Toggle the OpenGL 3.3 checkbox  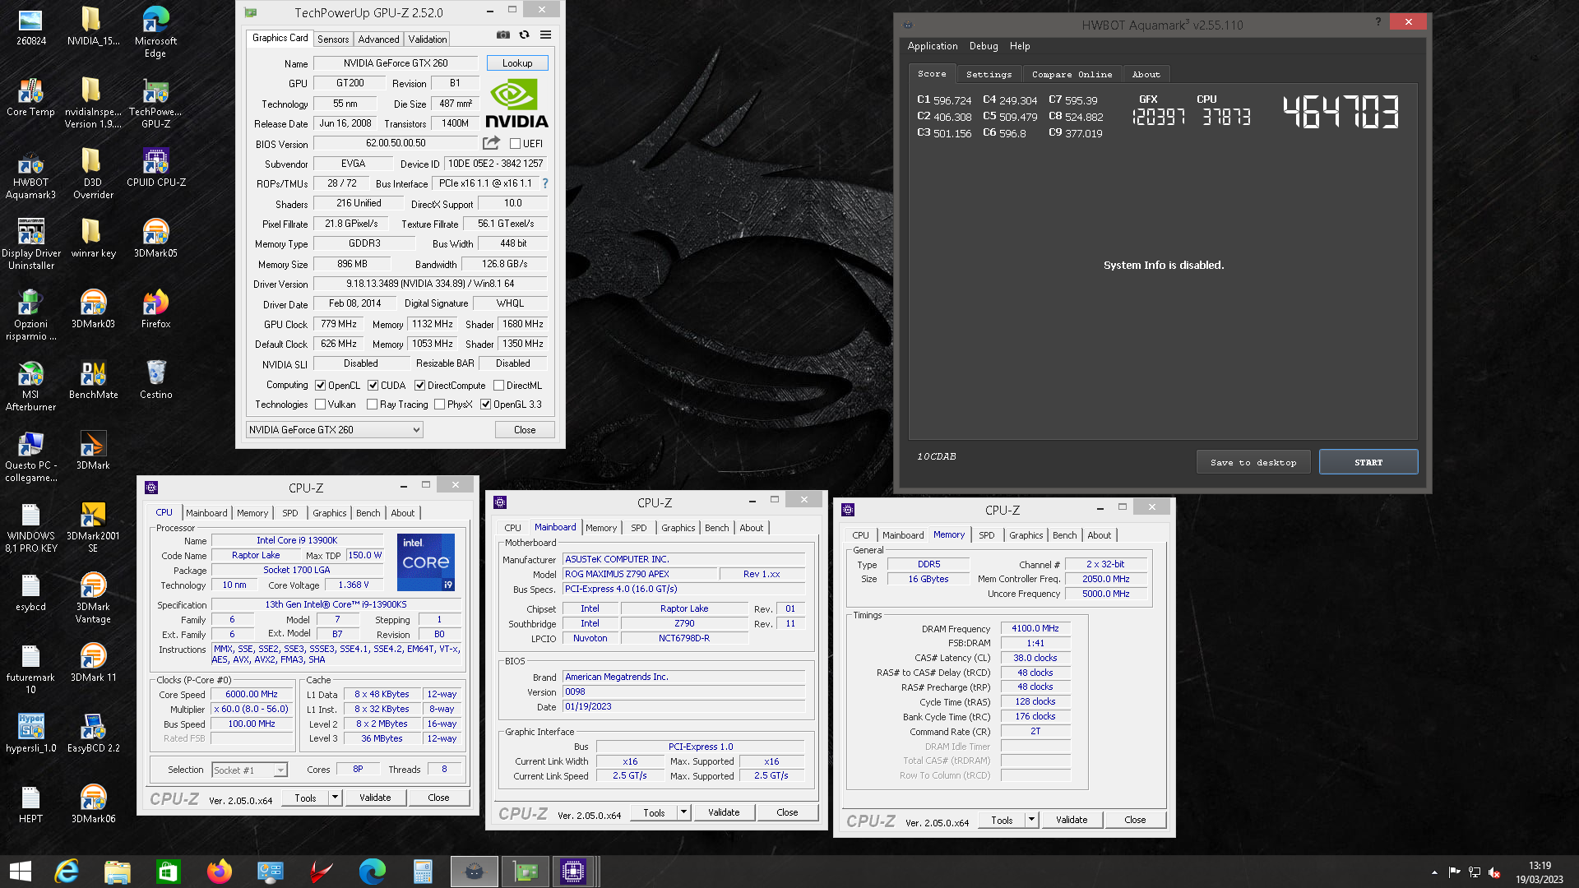point(485,405)
